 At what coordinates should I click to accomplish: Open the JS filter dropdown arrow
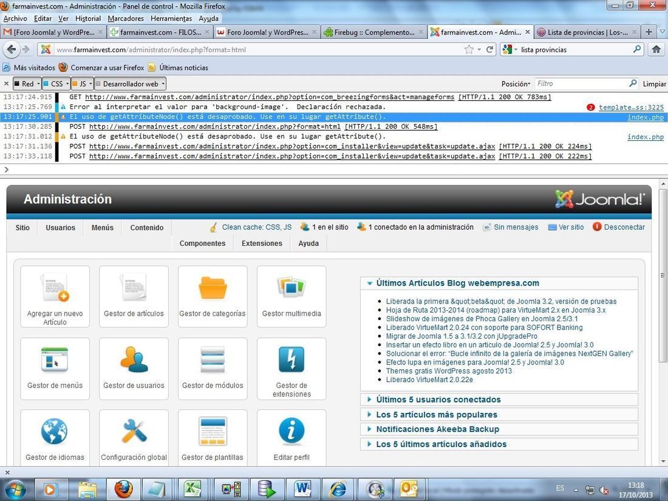click(x=90, y=84)
